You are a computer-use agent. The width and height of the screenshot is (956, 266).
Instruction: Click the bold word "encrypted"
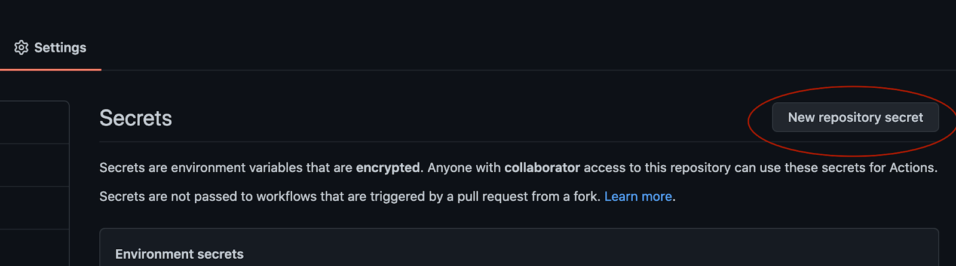click(388, 168)
